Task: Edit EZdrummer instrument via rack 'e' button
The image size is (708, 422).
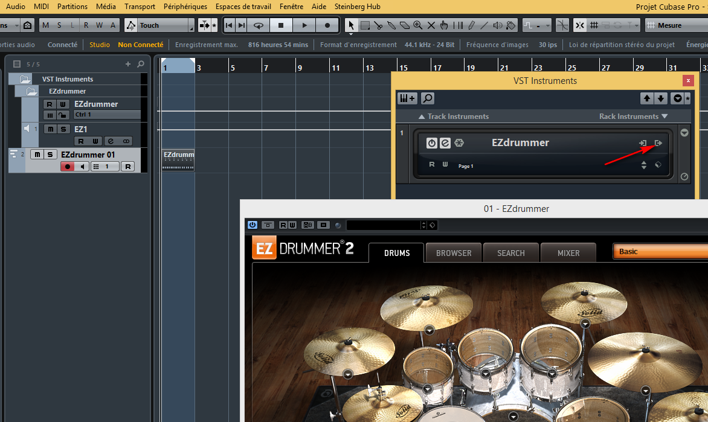Action: point(445,143)
